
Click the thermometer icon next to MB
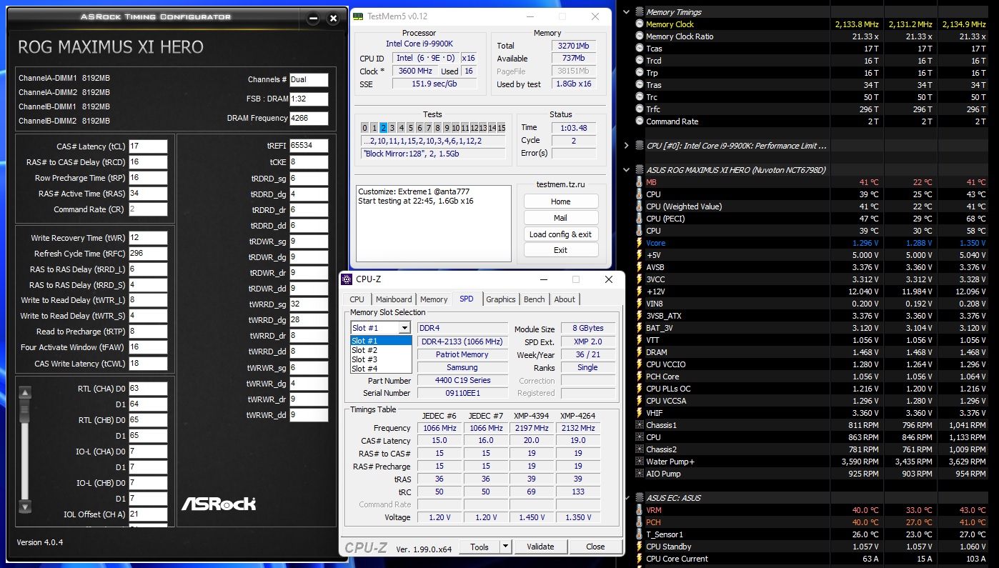pos(640,182)
